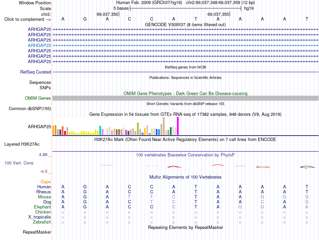
Task: Click the 4.88 PhyloP upper scale value
Action: click(x=43, y=155)
